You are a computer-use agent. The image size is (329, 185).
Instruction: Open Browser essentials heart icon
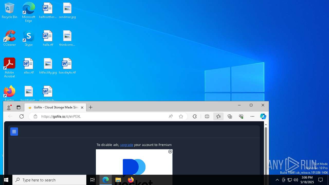tap(241, 116)
